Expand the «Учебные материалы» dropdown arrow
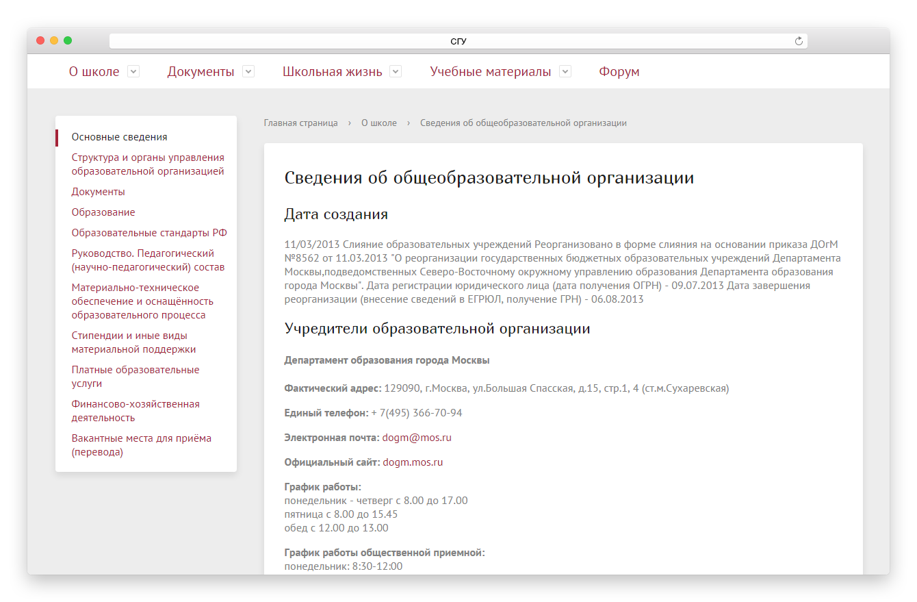Viewport: 917px width, 602px height. pos(565,71)
